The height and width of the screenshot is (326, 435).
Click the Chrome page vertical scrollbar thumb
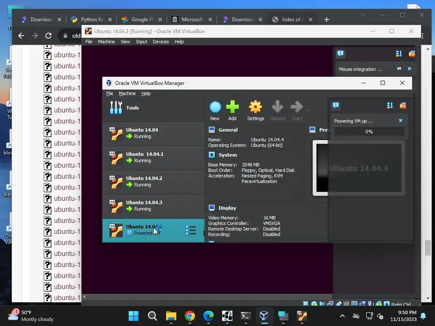428,247
